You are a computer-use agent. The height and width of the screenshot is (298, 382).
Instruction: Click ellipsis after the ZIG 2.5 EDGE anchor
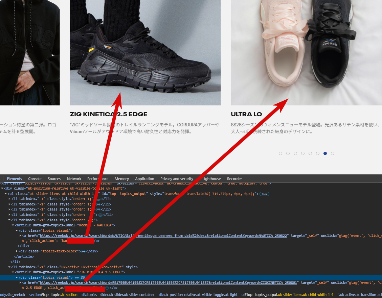pos(107,288)
